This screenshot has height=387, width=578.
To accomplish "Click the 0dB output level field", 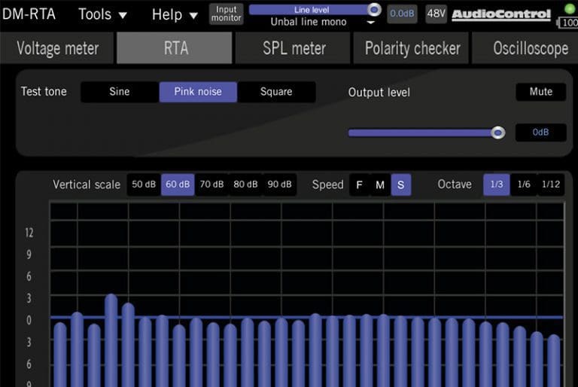I will pyautogui.click(x=540, y=133).
